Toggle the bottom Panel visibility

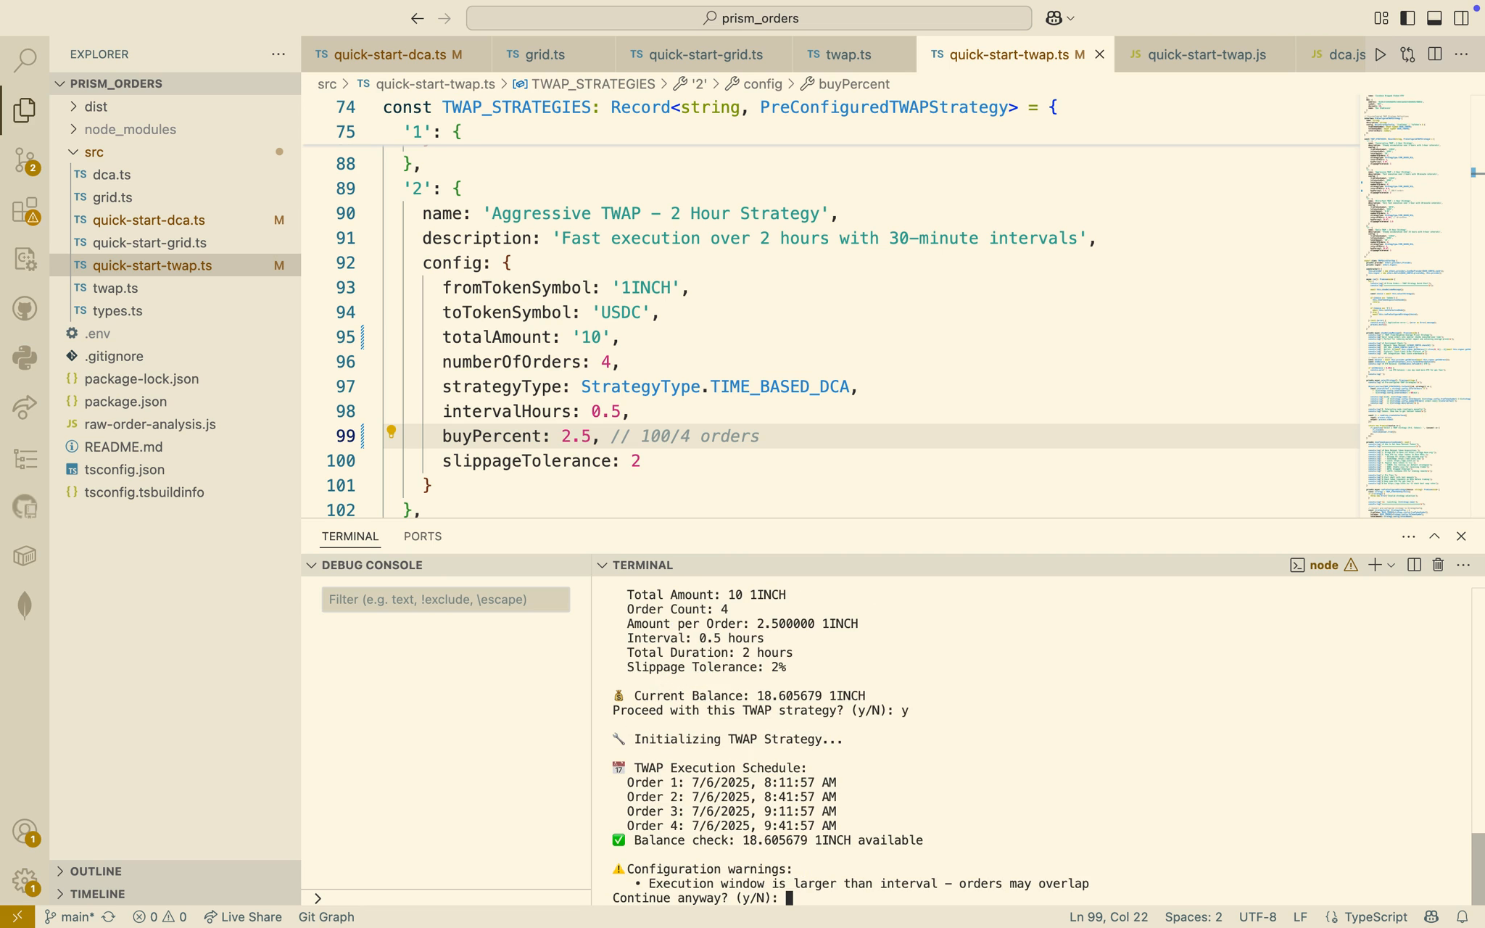click(1434, 18)
